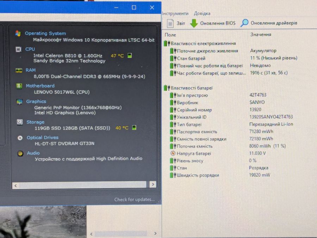317x238 pixels.
Task: Select the Ім'я пристрою row
Action: point(218,95)
